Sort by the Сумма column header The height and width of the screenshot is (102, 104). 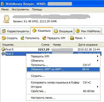(38, 45)
